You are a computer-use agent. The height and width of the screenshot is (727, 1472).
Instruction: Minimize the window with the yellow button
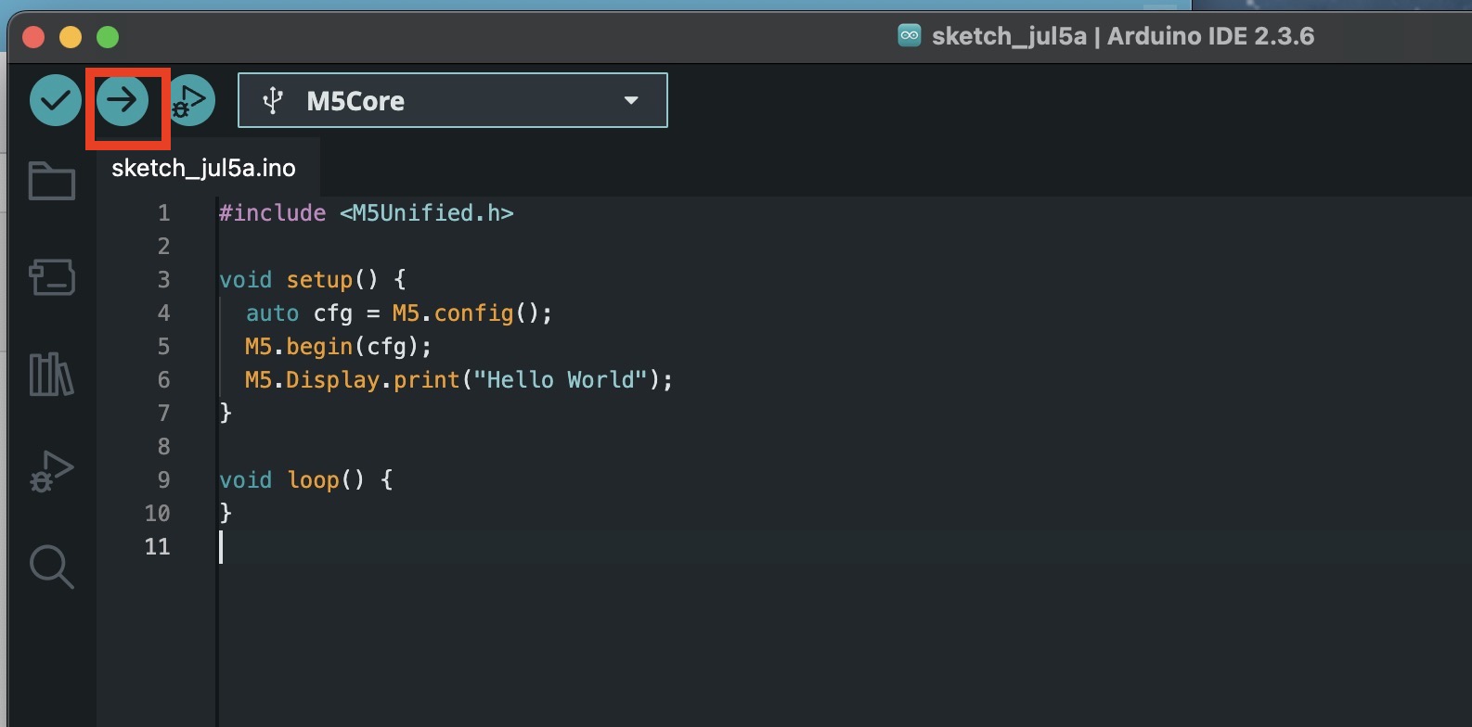[71, 37]
